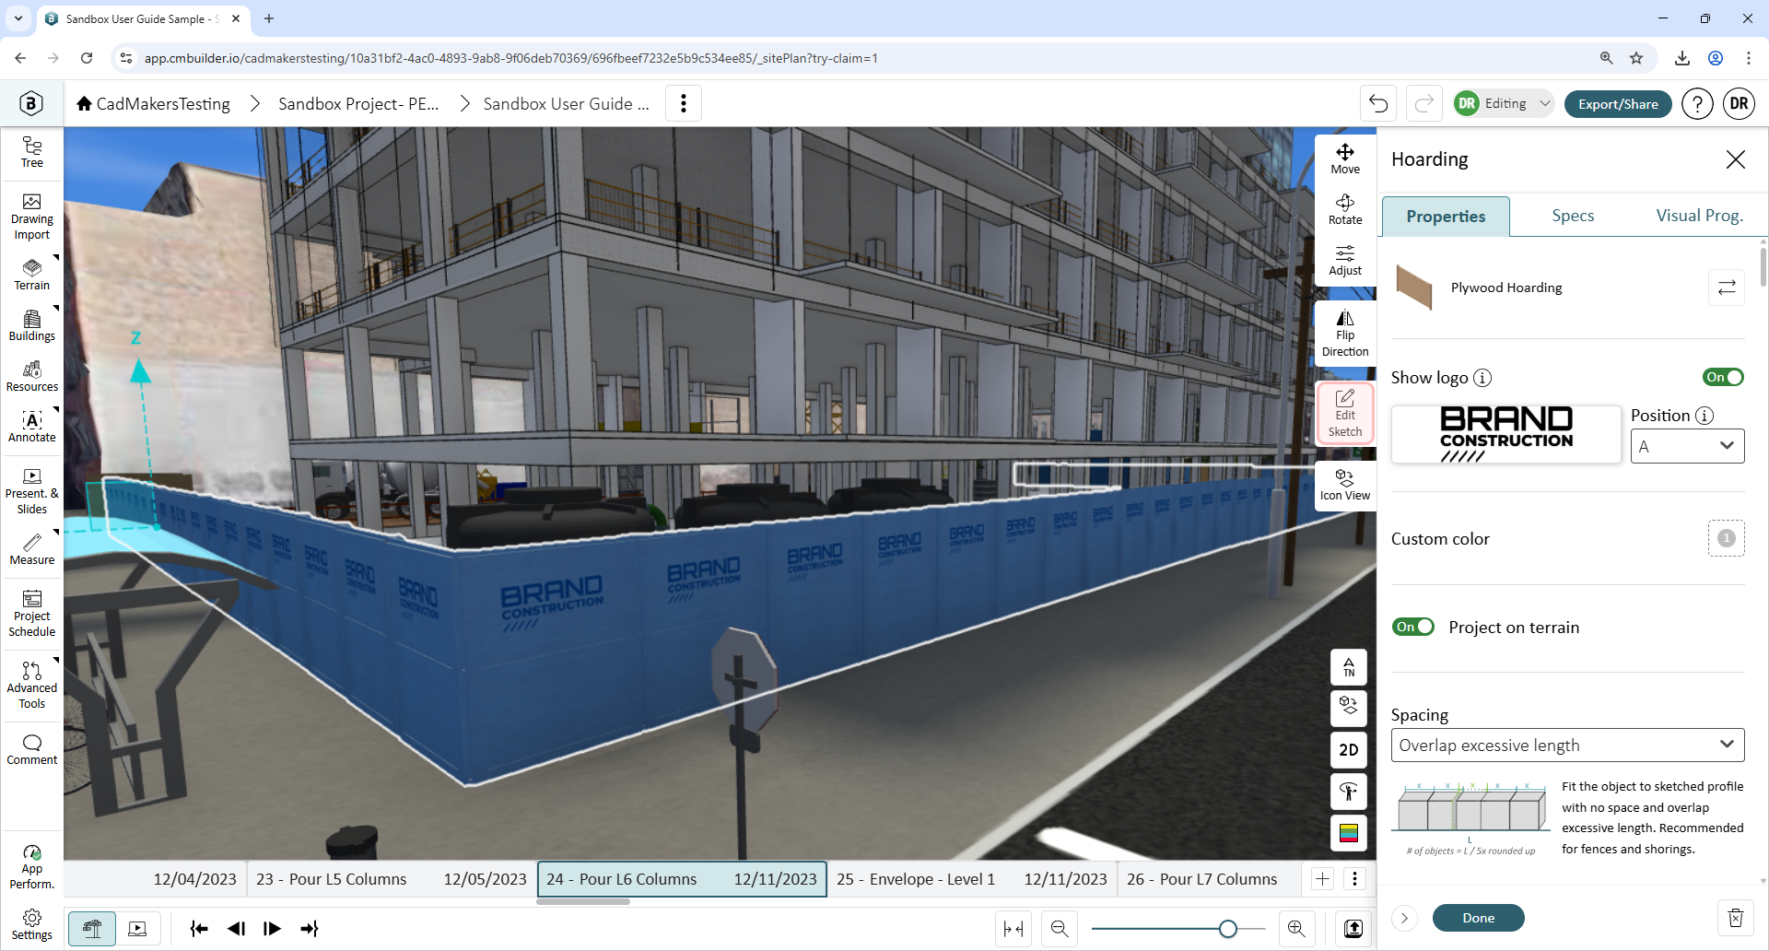Click the BRAND Construction logo thumbnail
Viewport: 1769px width, 951px height.
click(1505, 434)
